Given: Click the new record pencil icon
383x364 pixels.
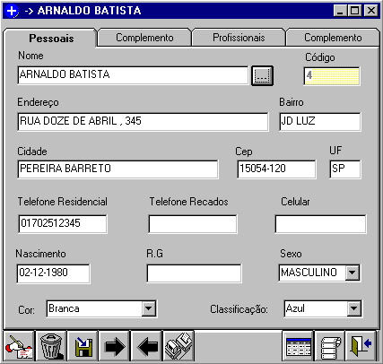Looking at the screenshot, I should pyautogui.click(x=19, y=346).
